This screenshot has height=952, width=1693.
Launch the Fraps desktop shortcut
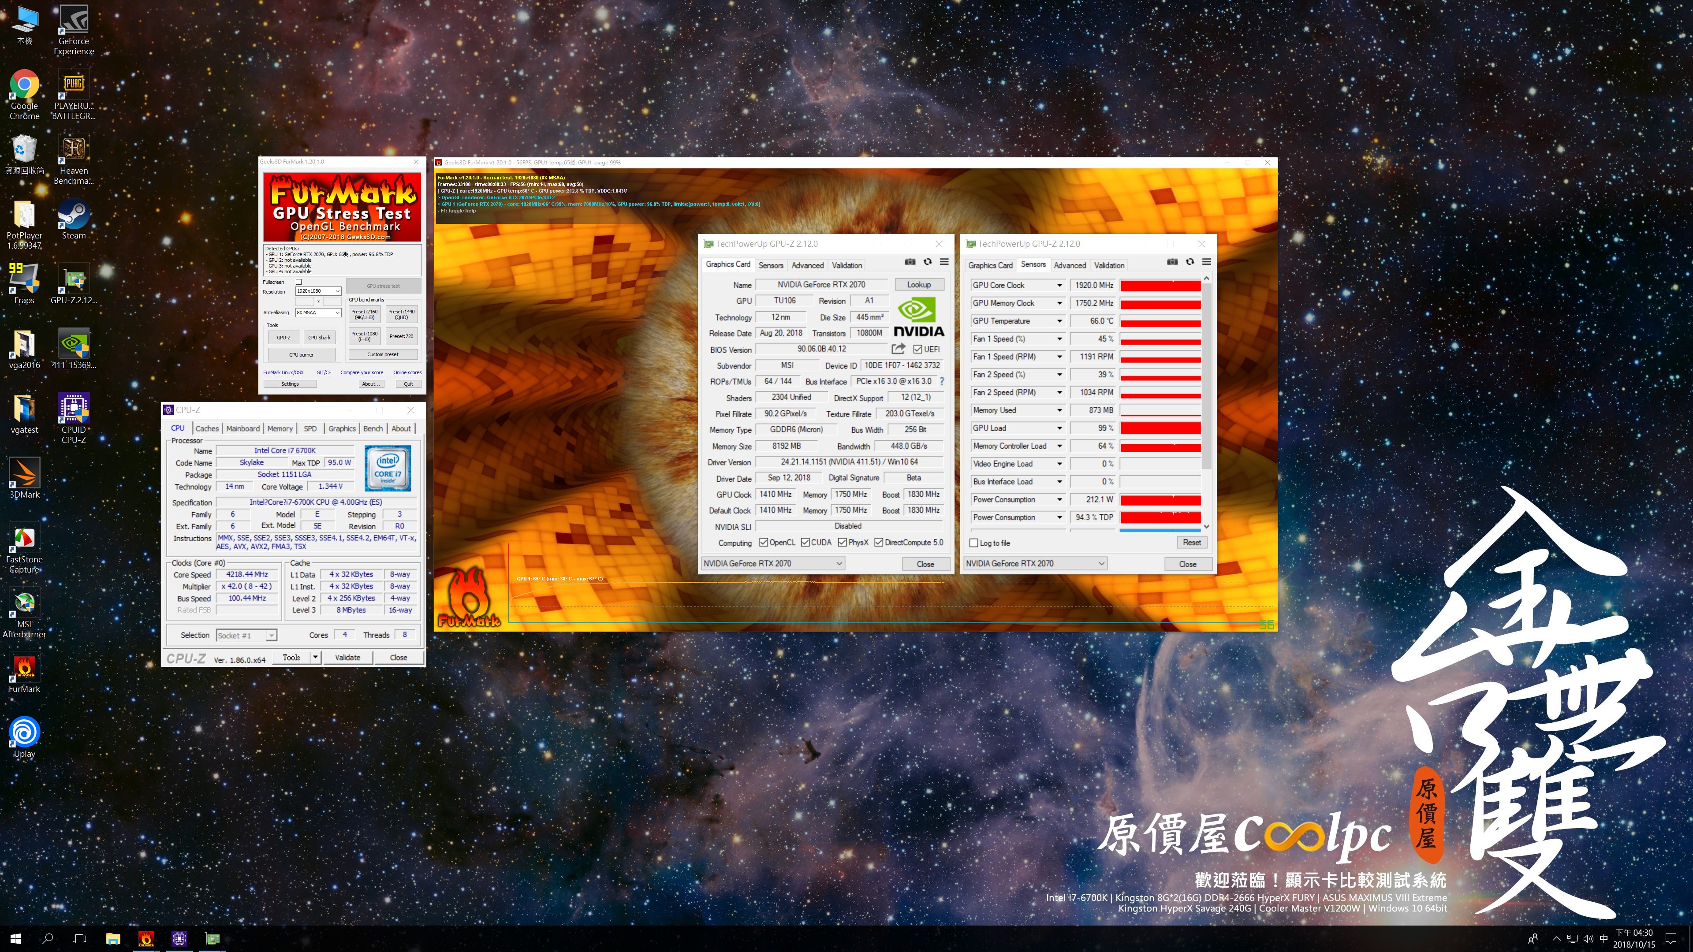click(24, 284)
